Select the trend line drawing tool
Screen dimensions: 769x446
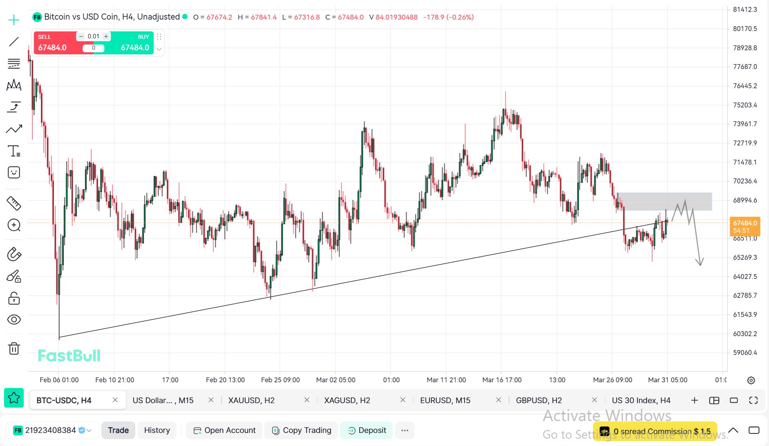(x=14, y=42)
